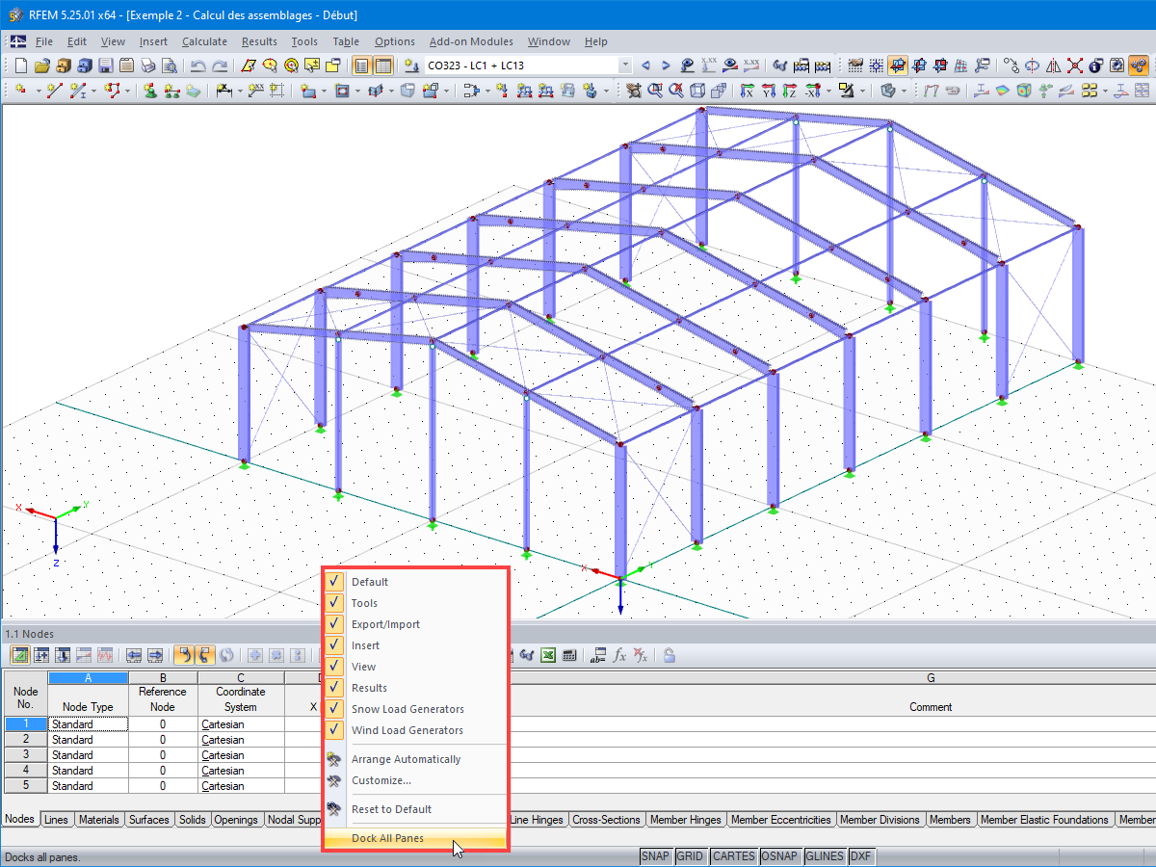Click the Excel export icon in table toolbar
1156x867 pixels.
(x=547, y=655)
